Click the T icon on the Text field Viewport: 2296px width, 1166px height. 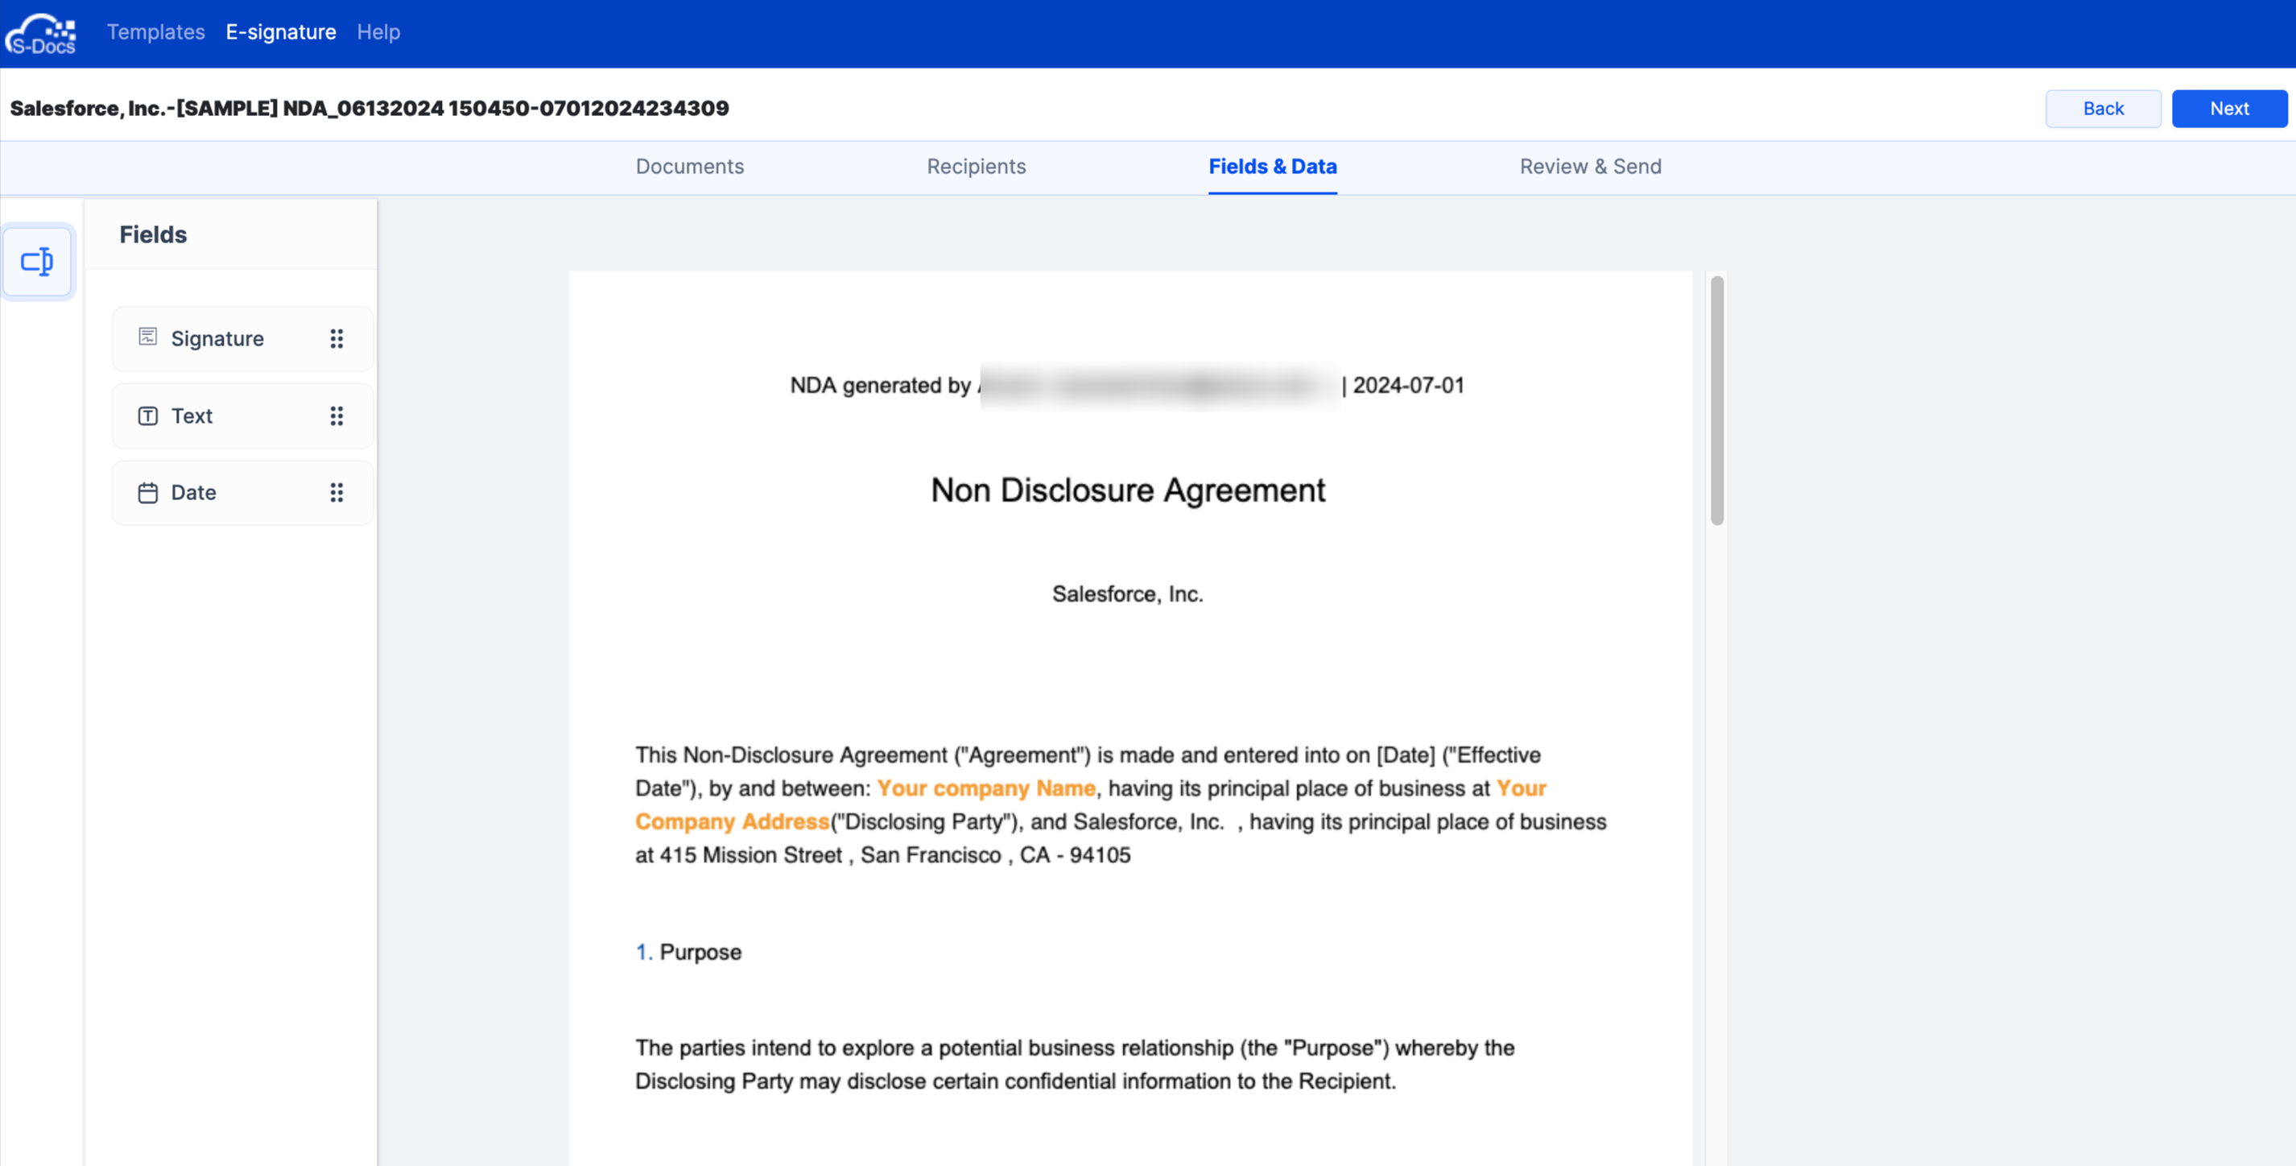point(147,416)
